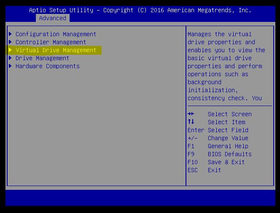
Task: Click the 'Select Field' help text
Action: pos(228,130)
